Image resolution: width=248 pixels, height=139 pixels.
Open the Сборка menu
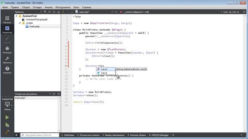26,7
